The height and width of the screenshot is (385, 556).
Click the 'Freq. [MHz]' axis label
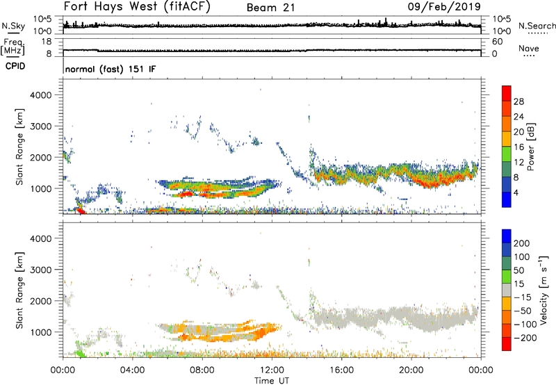click(13, 47)
